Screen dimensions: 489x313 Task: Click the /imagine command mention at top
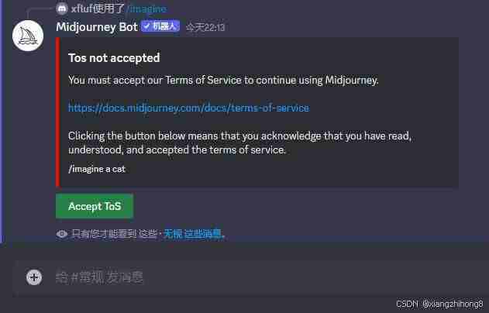click(146, 9)
